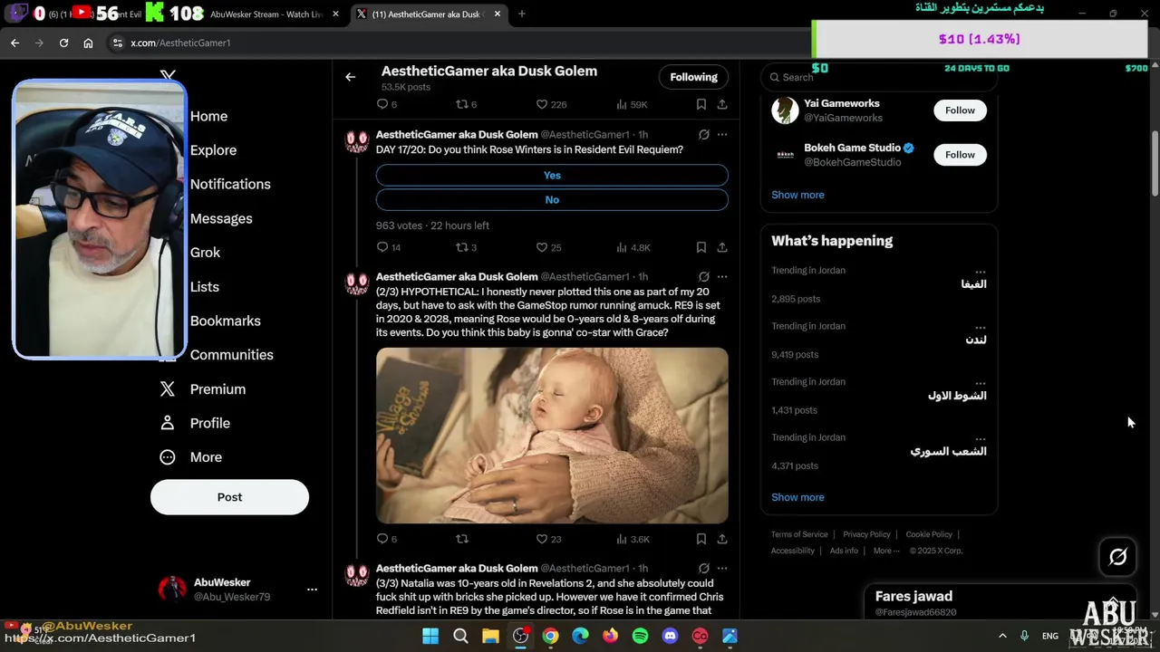
Task: Open Grok in the sidebar
Action: 205,253
